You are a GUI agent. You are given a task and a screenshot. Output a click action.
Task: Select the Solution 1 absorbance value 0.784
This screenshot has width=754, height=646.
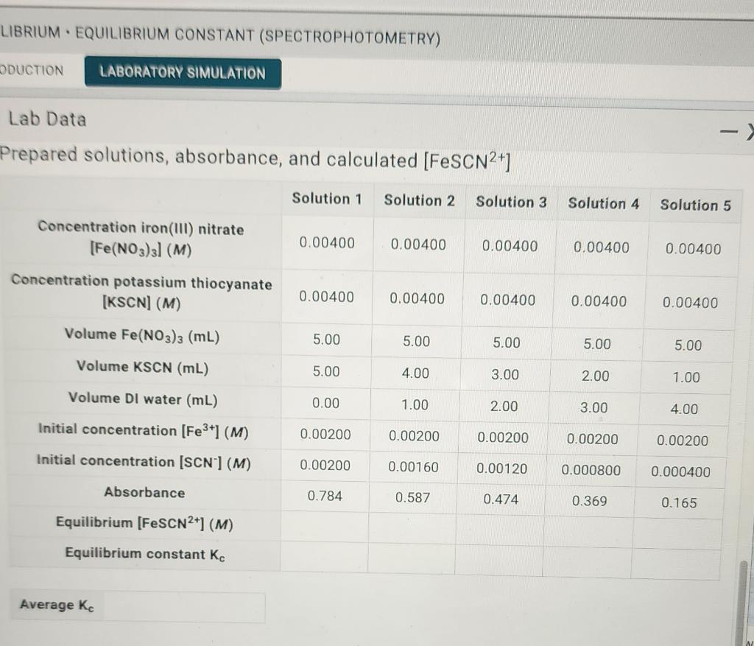(x=325, y=496)
